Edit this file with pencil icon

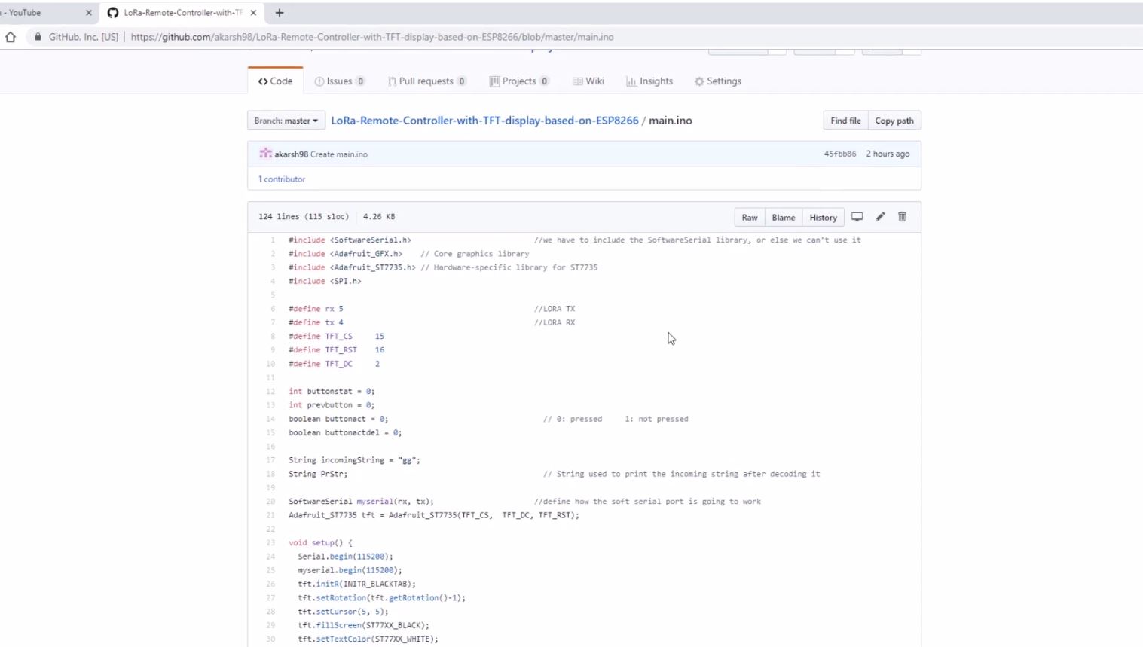[880, 217]
